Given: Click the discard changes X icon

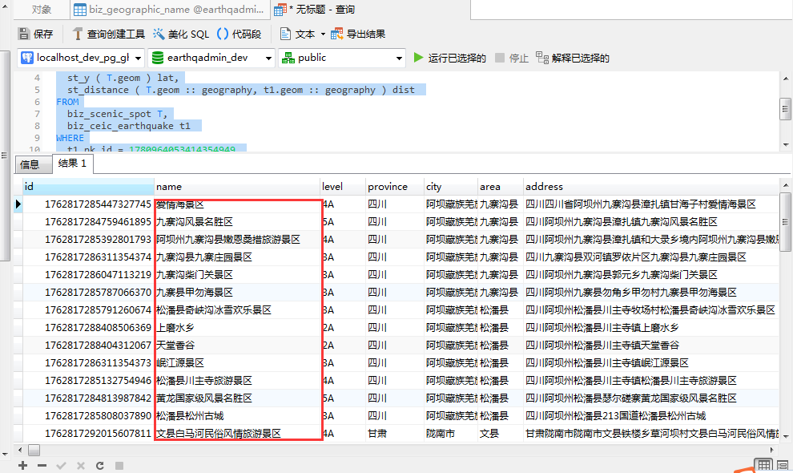Looking at the screenshot, I should click(80, 466).
